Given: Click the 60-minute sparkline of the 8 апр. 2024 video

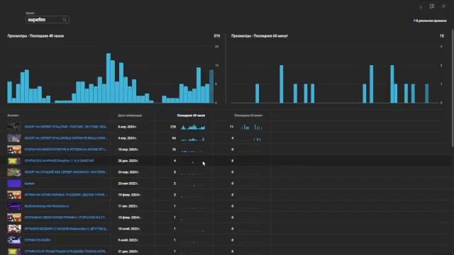Looking at the screenshot, I should coord(252,127).
